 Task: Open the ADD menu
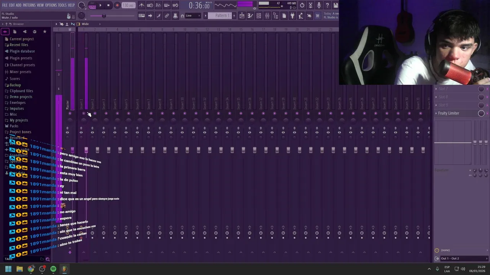coord(18,5)
